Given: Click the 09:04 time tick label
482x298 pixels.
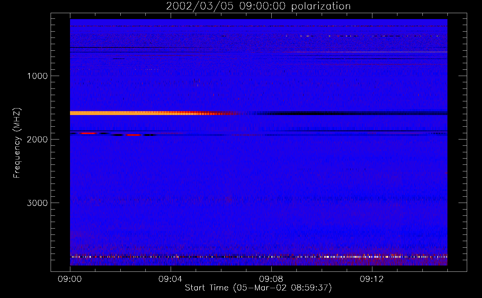Looking at the screenshot, I should pyautogui.click(x=171, y=279).
